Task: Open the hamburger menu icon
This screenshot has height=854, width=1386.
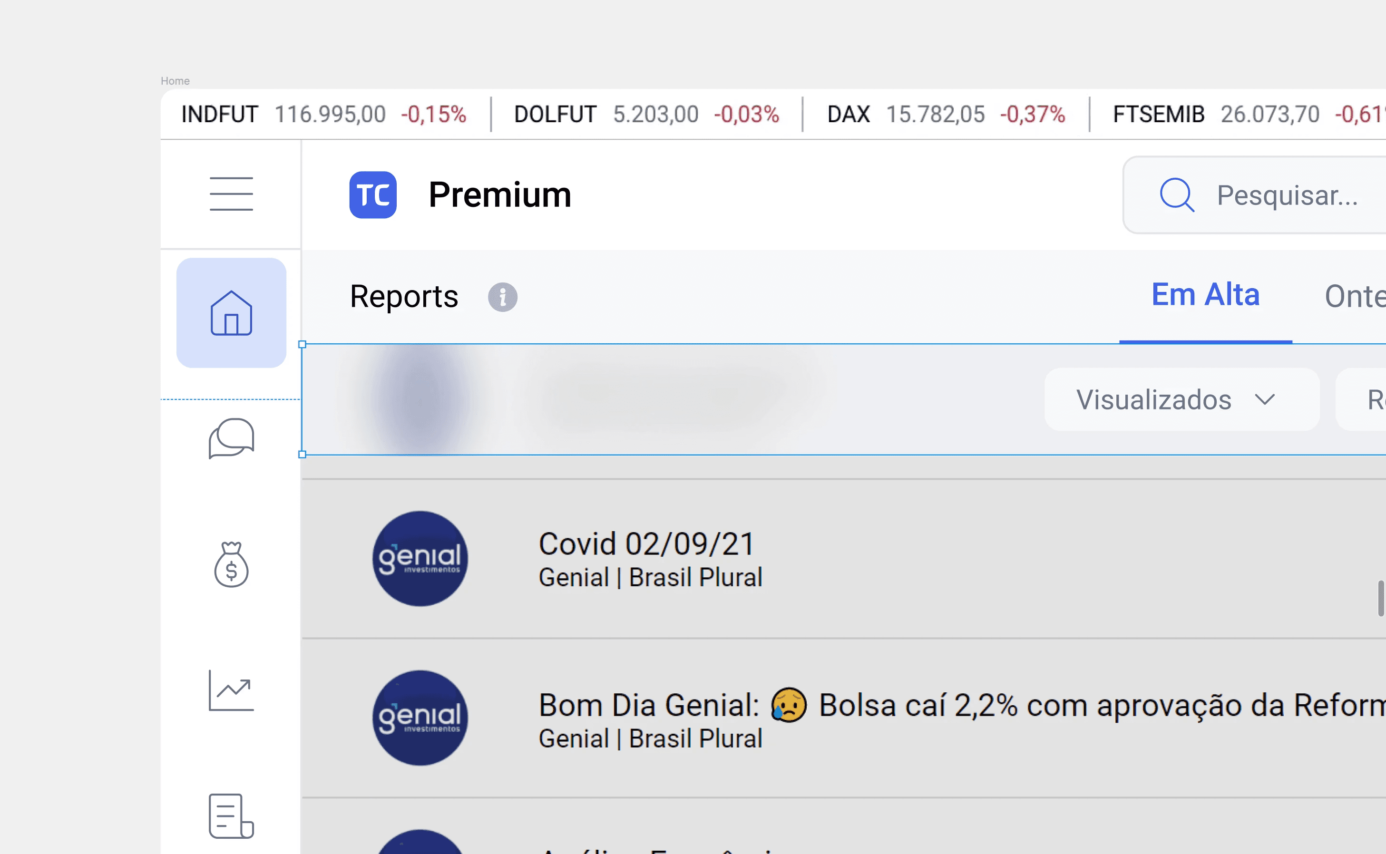Action: tap(231, 194)
